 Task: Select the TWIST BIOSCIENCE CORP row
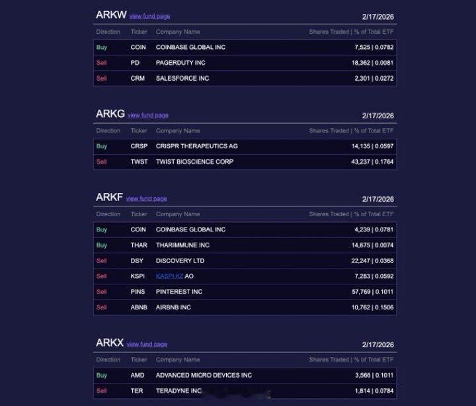point(245,162)
